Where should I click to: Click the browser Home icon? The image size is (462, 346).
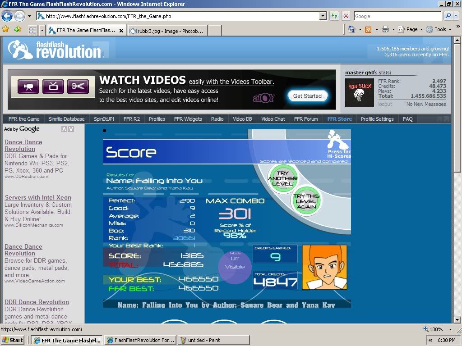tap(352, 29)
